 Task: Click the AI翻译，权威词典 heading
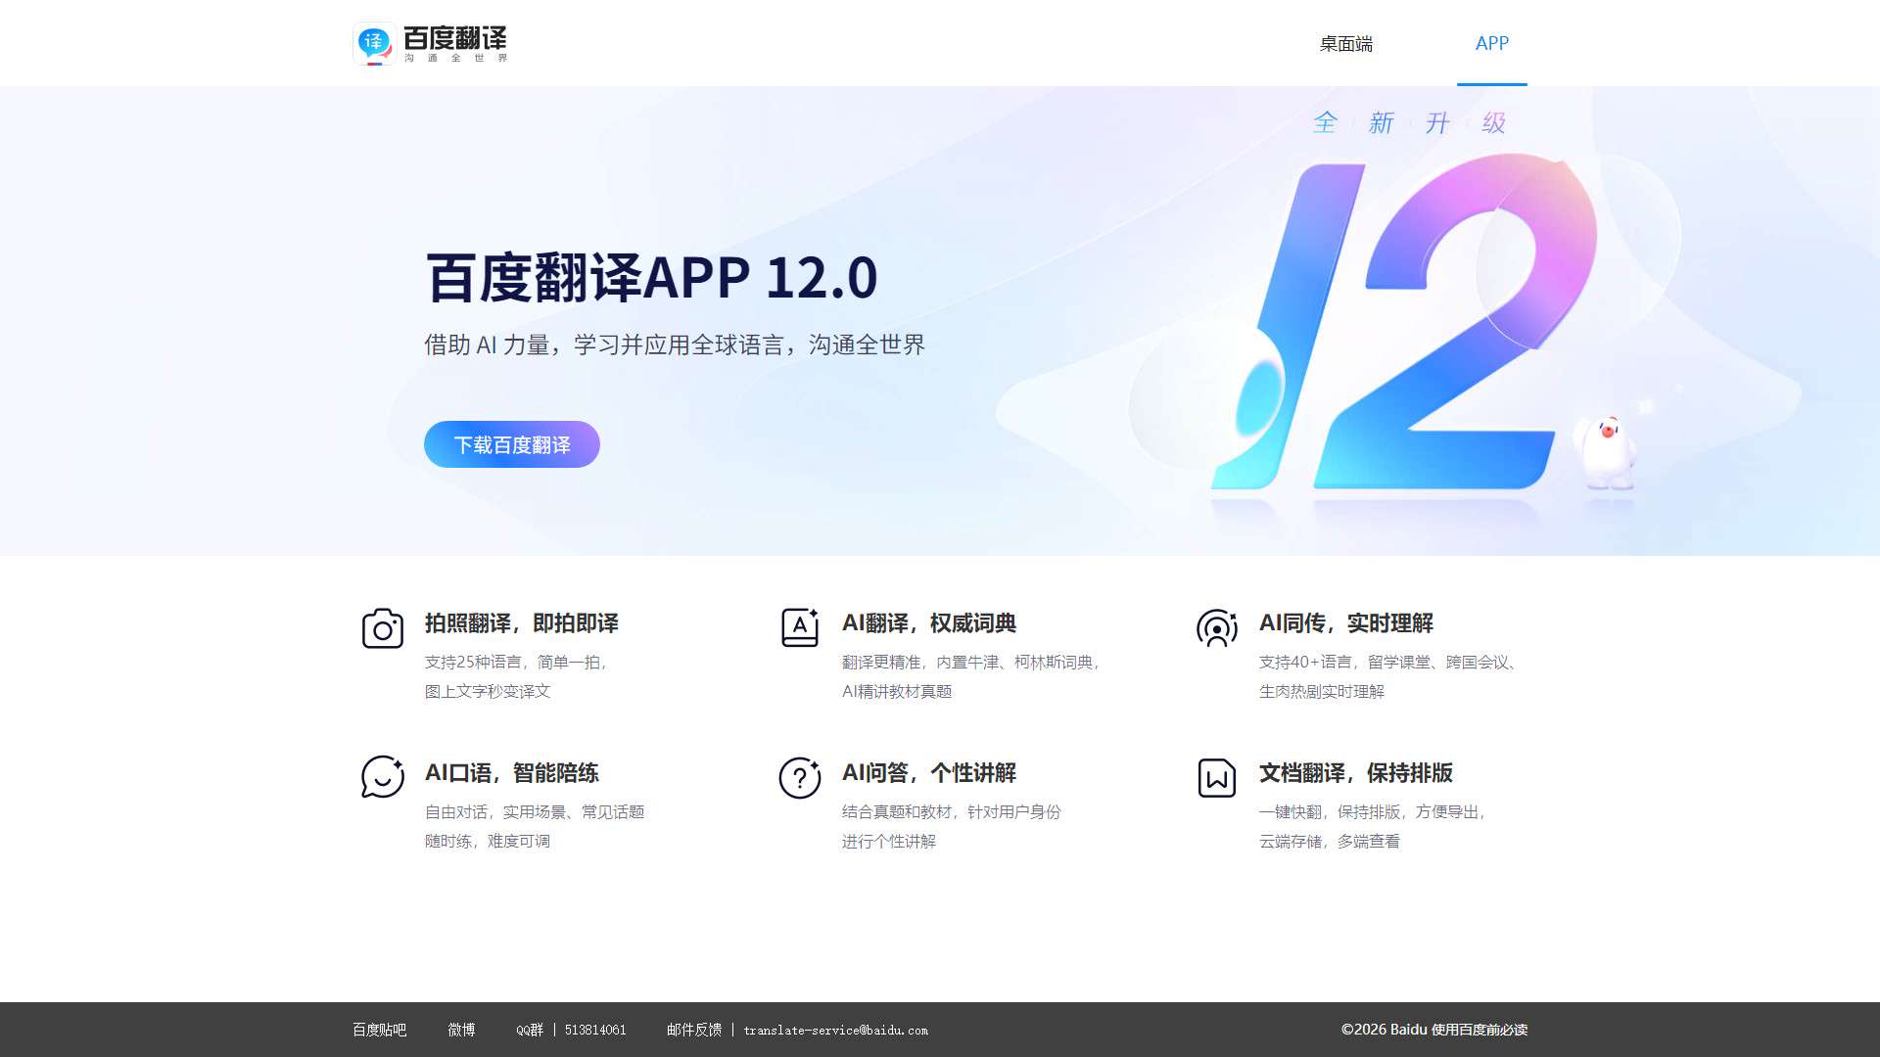(x=929, y=623)
